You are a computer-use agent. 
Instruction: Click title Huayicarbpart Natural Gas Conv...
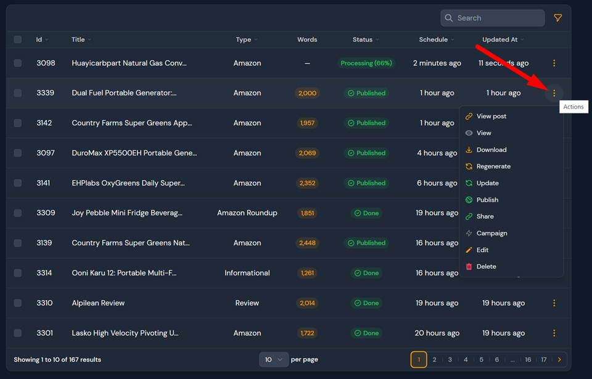tap(129, 63)
